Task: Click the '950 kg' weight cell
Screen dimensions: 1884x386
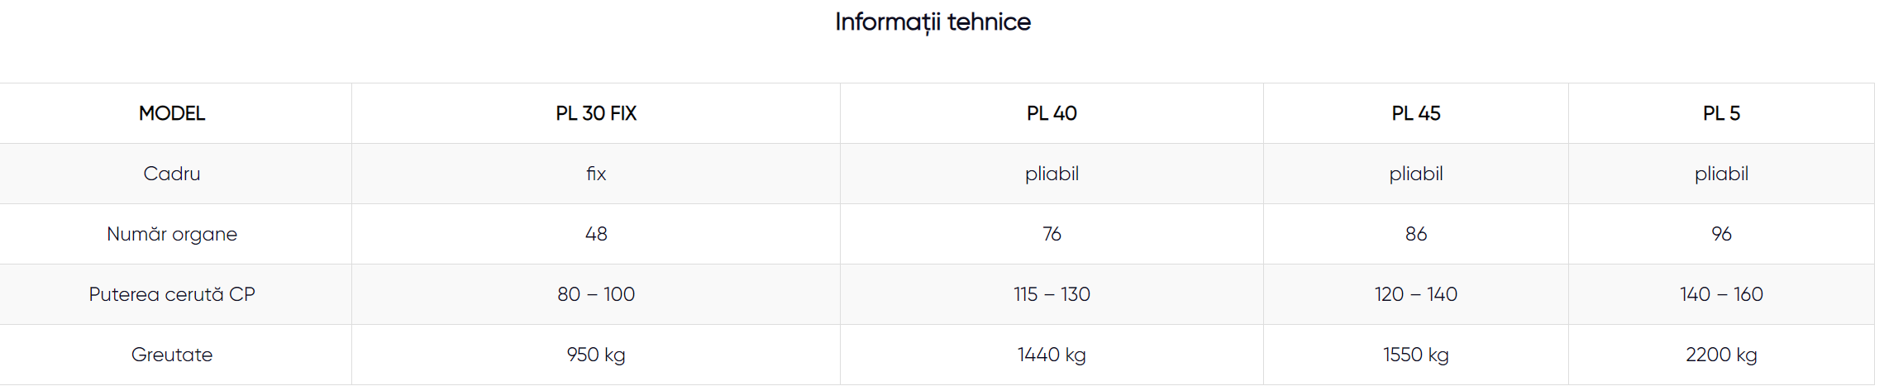Action: pyautogui.click(x=596, y=355)
